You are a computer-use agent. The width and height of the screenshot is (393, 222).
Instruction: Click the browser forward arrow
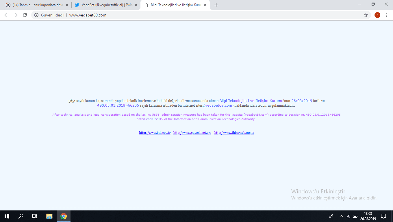coord(16,15)
